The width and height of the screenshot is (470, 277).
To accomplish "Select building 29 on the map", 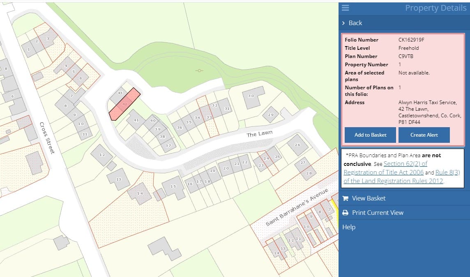I will [271, 114].
